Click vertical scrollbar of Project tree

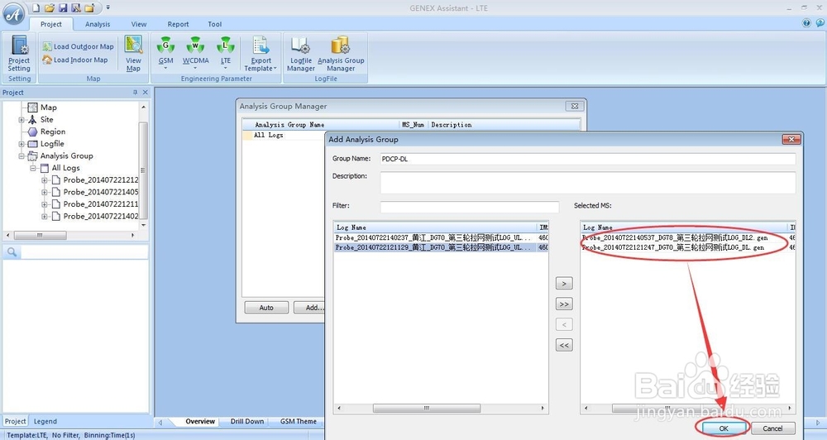point(143,169)
